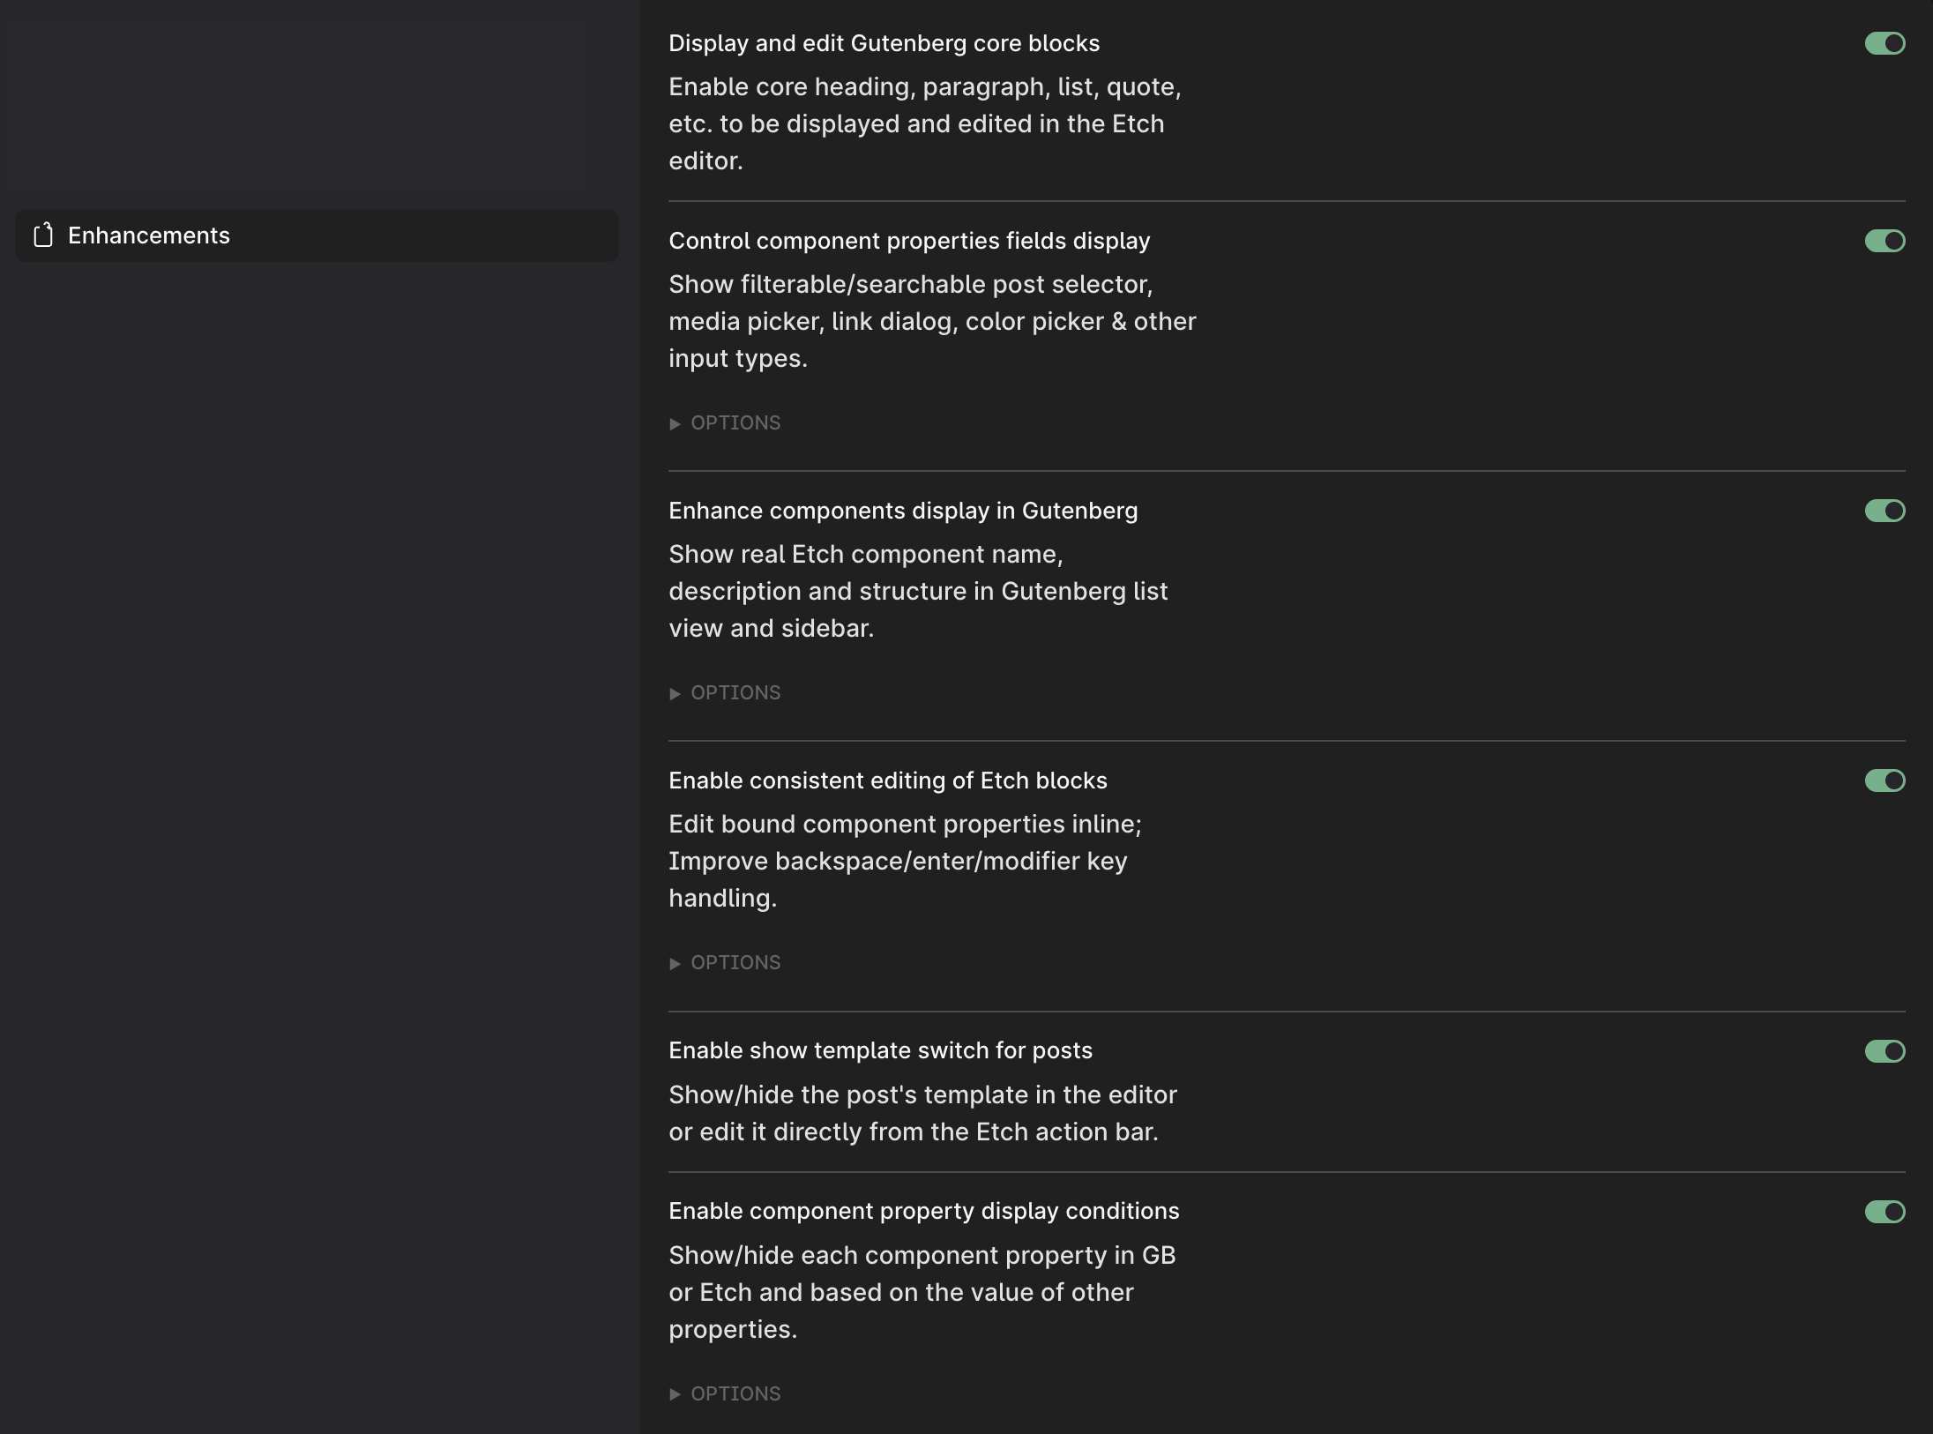
Task: Click 'Enable consistent editing of Etch blocks' heading
Action: coord(887,780)
